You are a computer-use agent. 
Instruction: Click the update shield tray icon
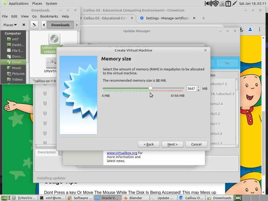point(216,3)
